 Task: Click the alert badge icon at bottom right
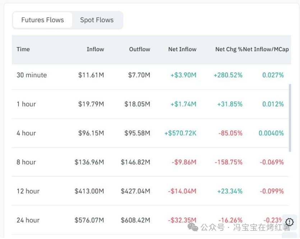pos(290,222)
